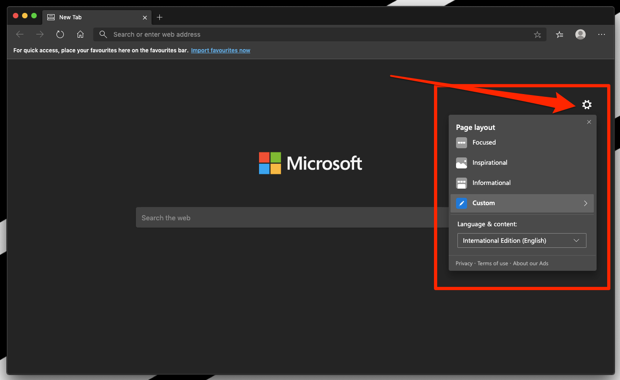This screenshot has width=620, height=380.
Task: Add page to favourites star icon
Action: coord(537,34)
